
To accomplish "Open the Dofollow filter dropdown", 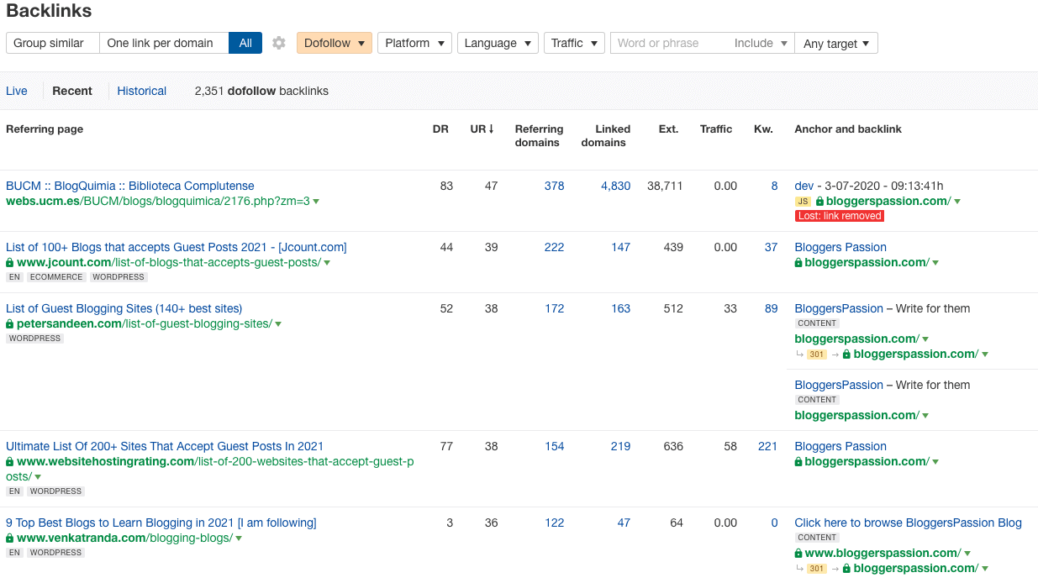I will [x=334, y=43].
